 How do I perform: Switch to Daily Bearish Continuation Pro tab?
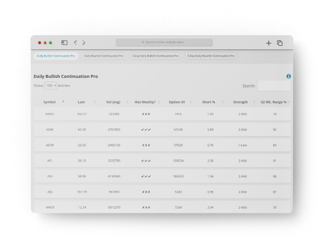(x=104, y=56)
